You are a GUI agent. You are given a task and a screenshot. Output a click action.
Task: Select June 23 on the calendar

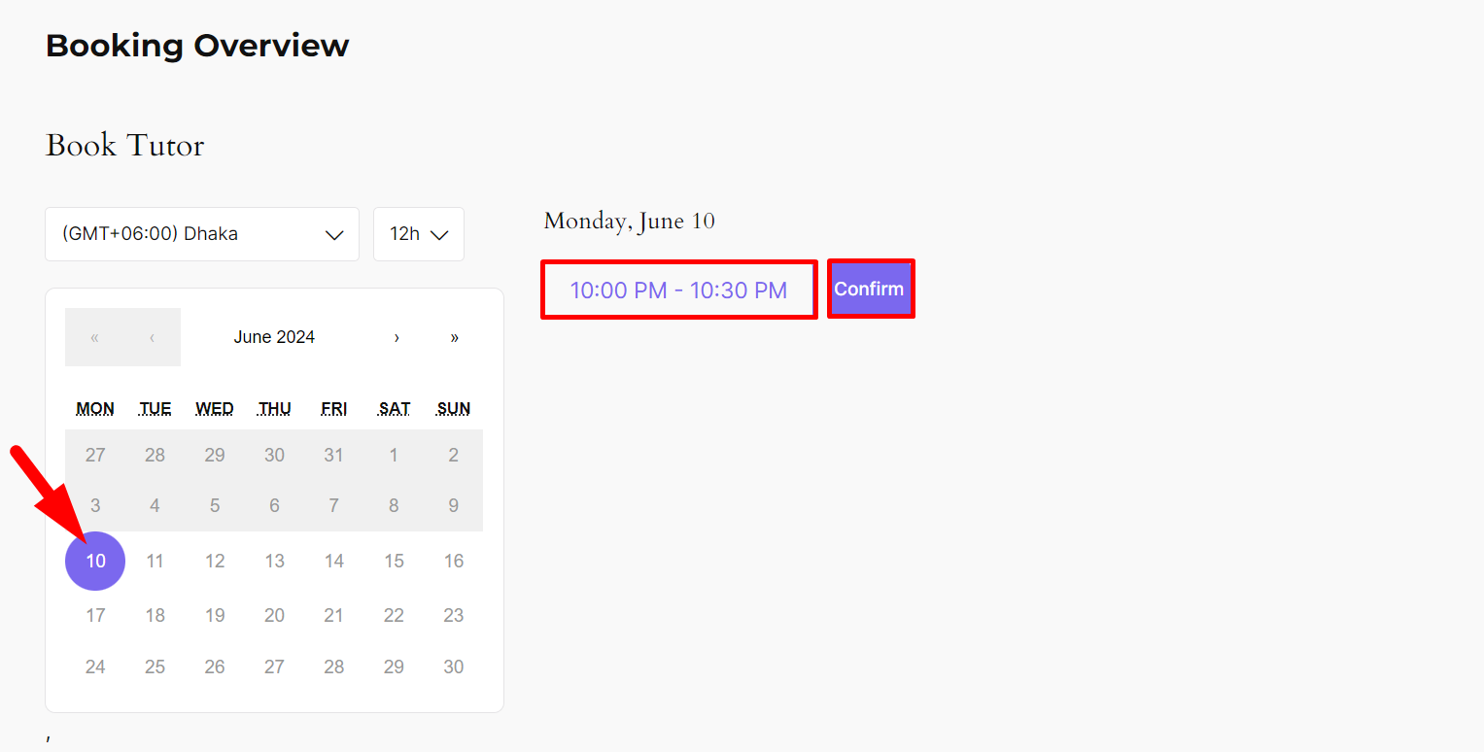pos(453,614)
